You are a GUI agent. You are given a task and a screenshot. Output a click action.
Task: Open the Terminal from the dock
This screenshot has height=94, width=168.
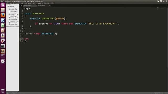3,46
